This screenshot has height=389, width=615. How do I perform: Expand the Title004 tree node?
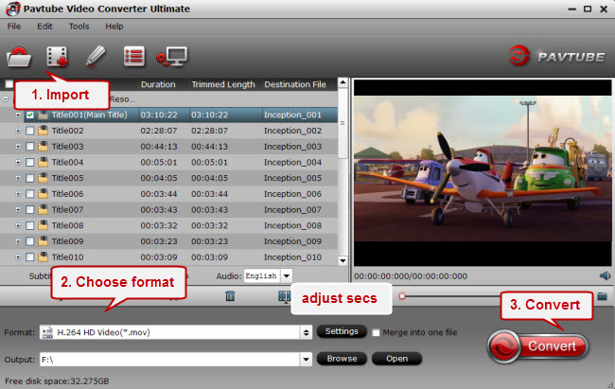[18, 163]
